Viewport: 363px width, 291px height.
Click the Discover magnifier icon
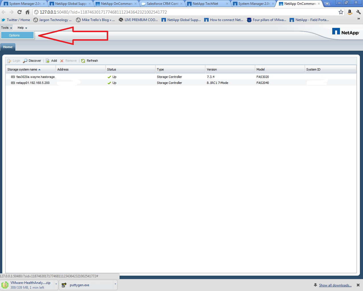tap(25, 61)
